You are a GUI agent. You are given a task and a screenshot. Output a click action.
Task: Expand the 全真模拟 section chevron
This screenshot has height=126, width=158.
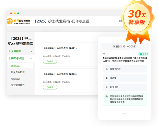click(x=31, y=51)
